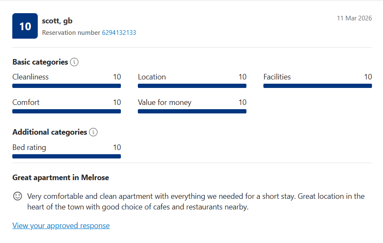The height and width of the screenshot is (243, 383).
Task: Click the info icon beside Basic categories
Action: tap(74, 62)
